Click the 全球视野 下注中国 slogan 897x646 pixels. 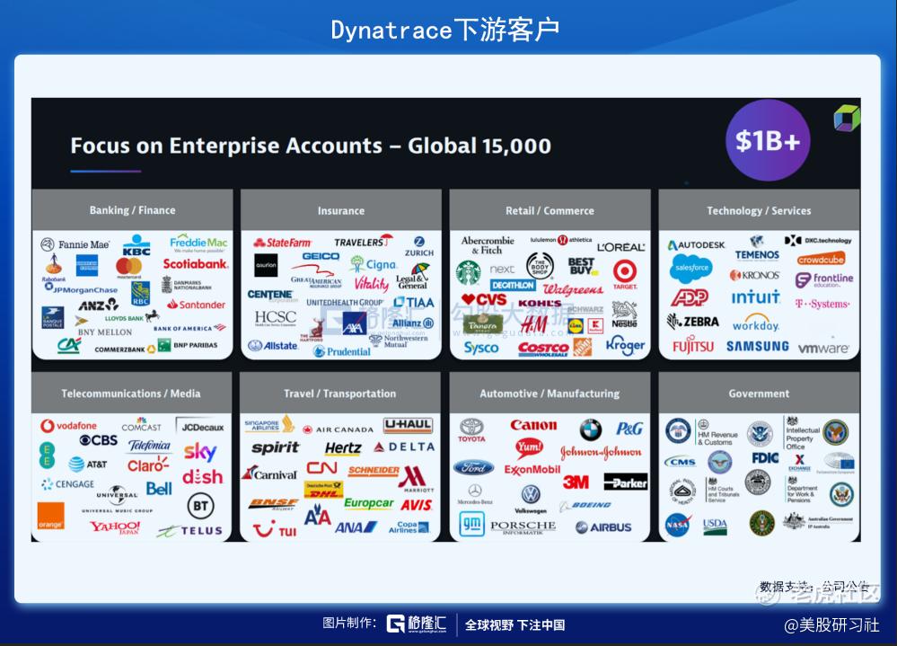point(514,624)
